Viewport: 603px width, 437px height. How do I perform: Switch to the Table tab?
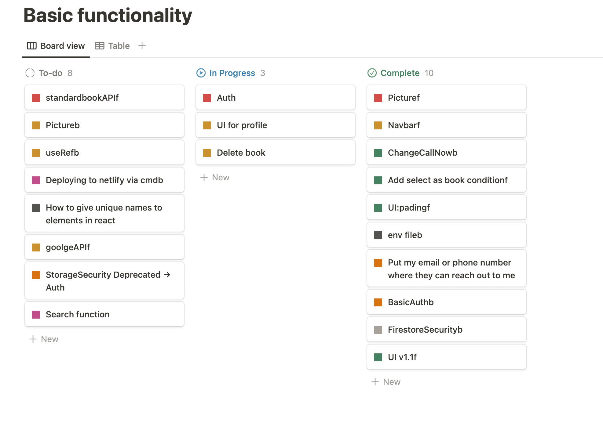(119, 46)
